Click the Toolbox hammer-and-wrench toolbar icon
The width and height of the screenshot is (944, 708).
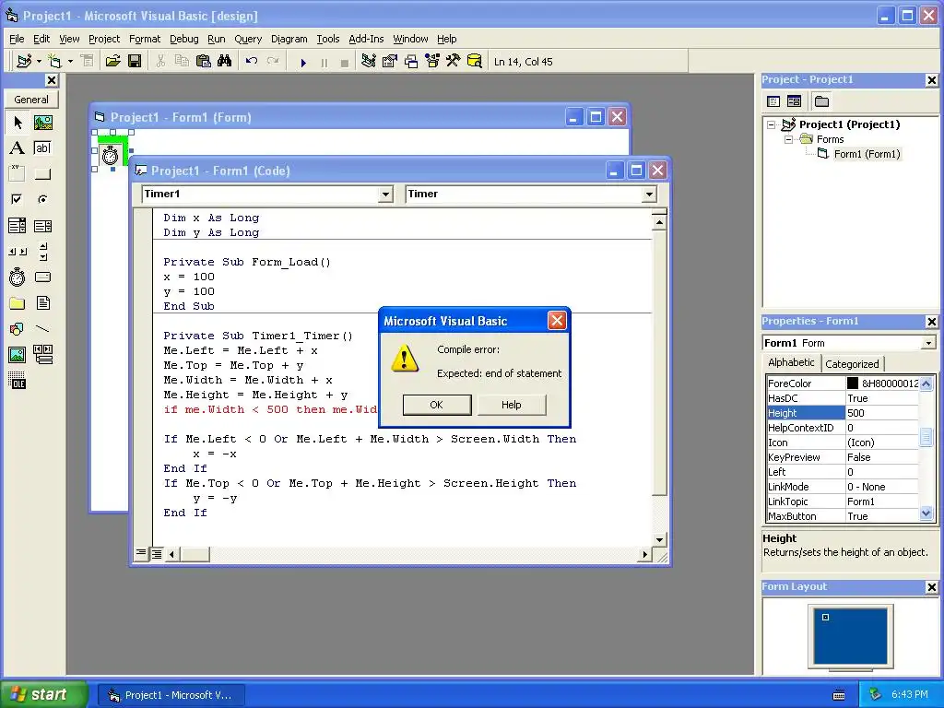point(454,62)
